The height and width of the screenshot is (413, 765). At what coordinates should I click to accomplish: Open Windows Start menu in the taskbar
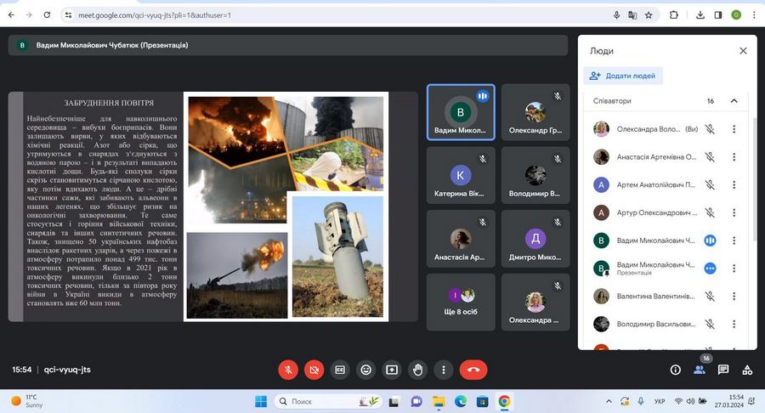point(260,401)
